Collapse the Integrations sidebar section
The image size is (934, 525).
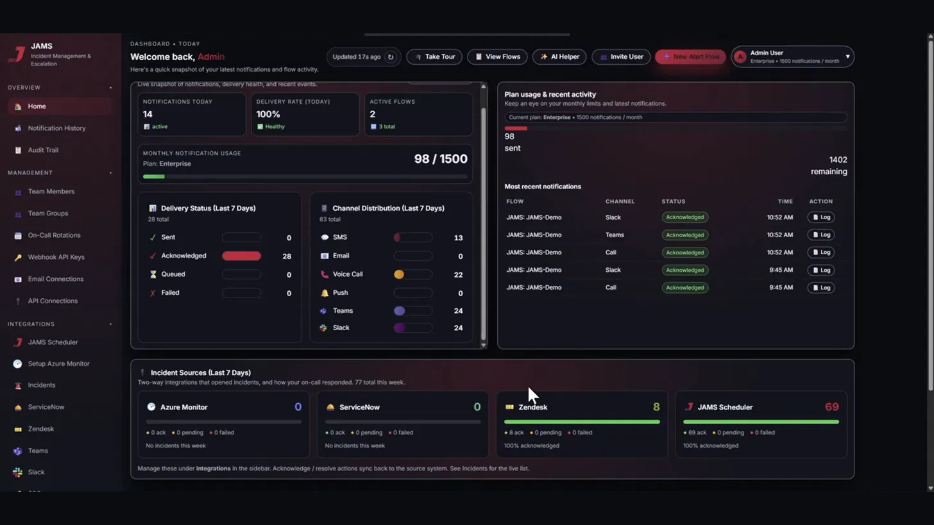pyautogui.click(x=110, y=324)
